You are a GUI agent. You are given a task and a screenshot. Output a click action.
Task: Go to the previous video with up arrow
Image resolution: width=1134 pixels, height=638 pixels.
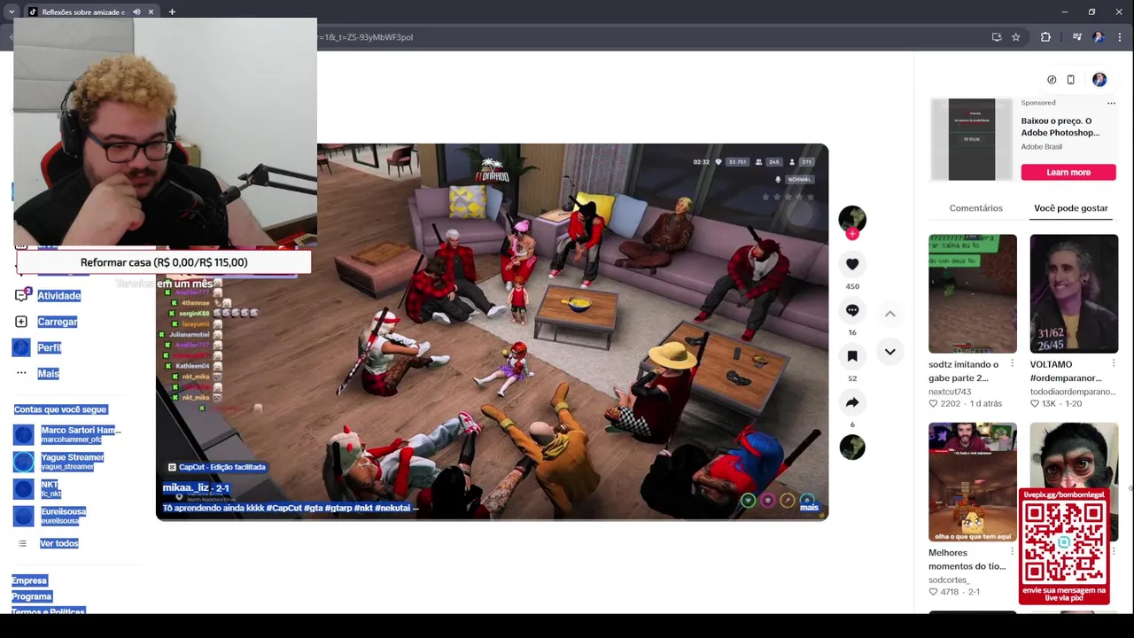(889, 314)
